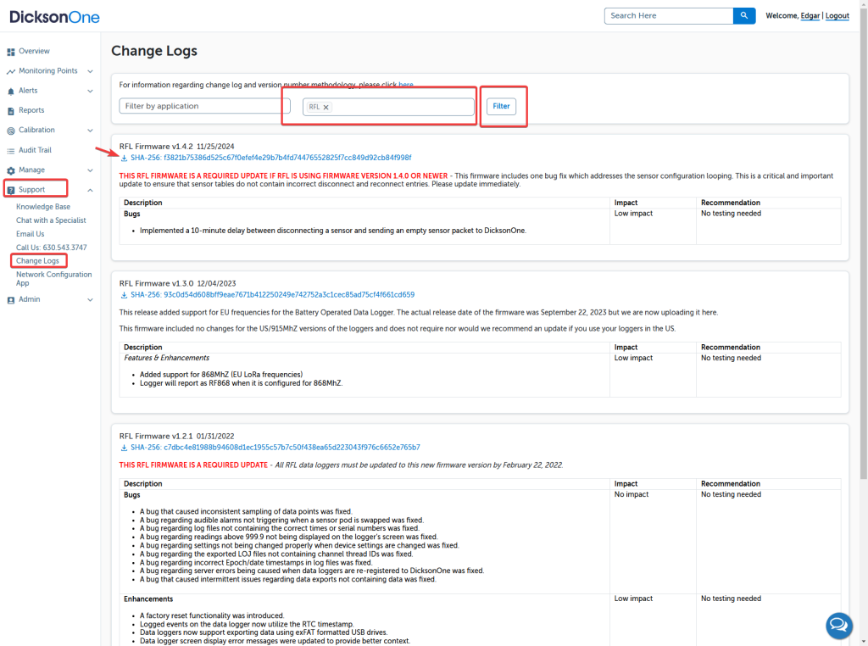This screenshot has height=646, width=868.
Task: Click the Filter by application field
Action: (199, 107)
